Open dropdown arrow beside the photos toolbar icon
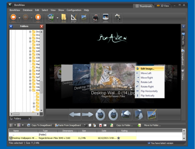195x149 pixels. [x=57, y=18]
